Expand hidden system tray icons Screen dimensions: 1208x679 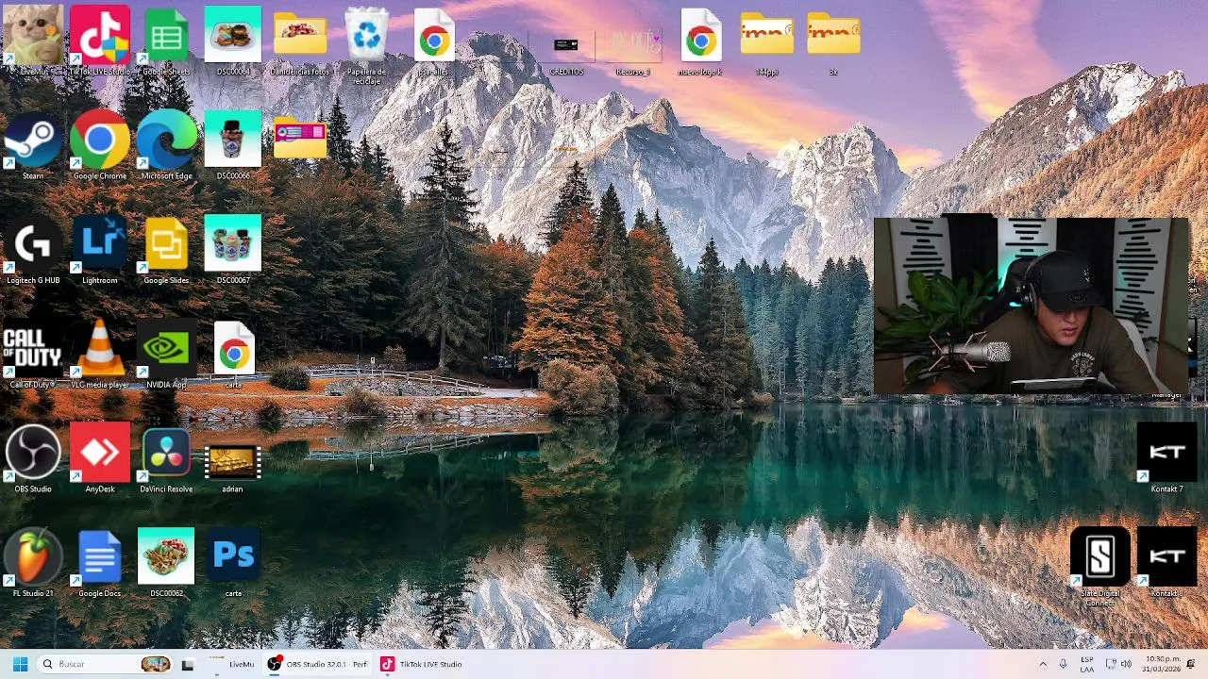pos(1043,664)
